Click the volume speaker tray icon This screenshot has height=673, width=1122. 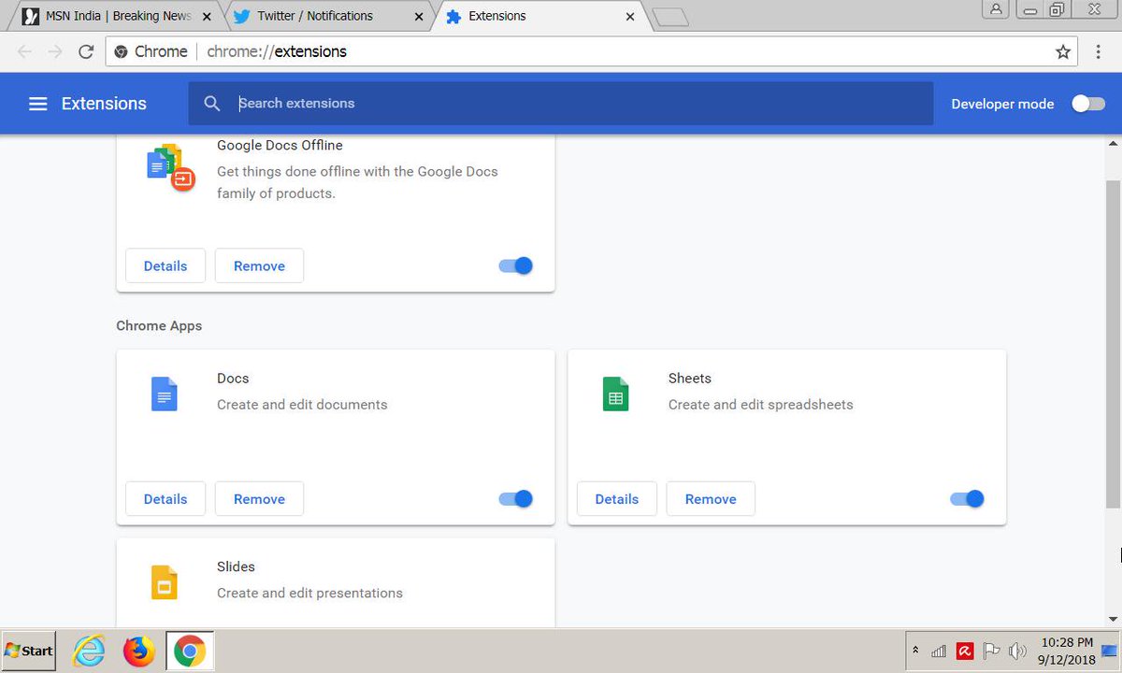tap(1017, 651)
